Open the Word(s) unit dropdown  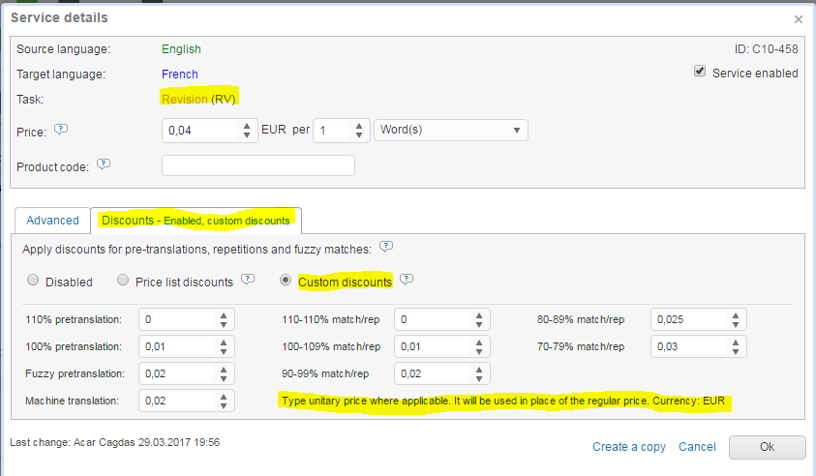pos(450,131)
